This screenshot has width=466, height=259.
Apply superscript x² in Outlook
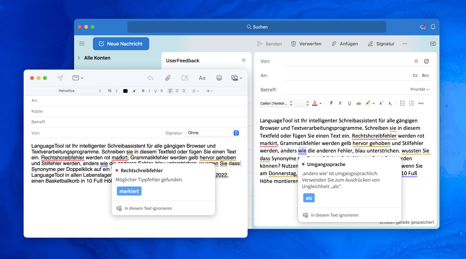click(x=381, y=103)
